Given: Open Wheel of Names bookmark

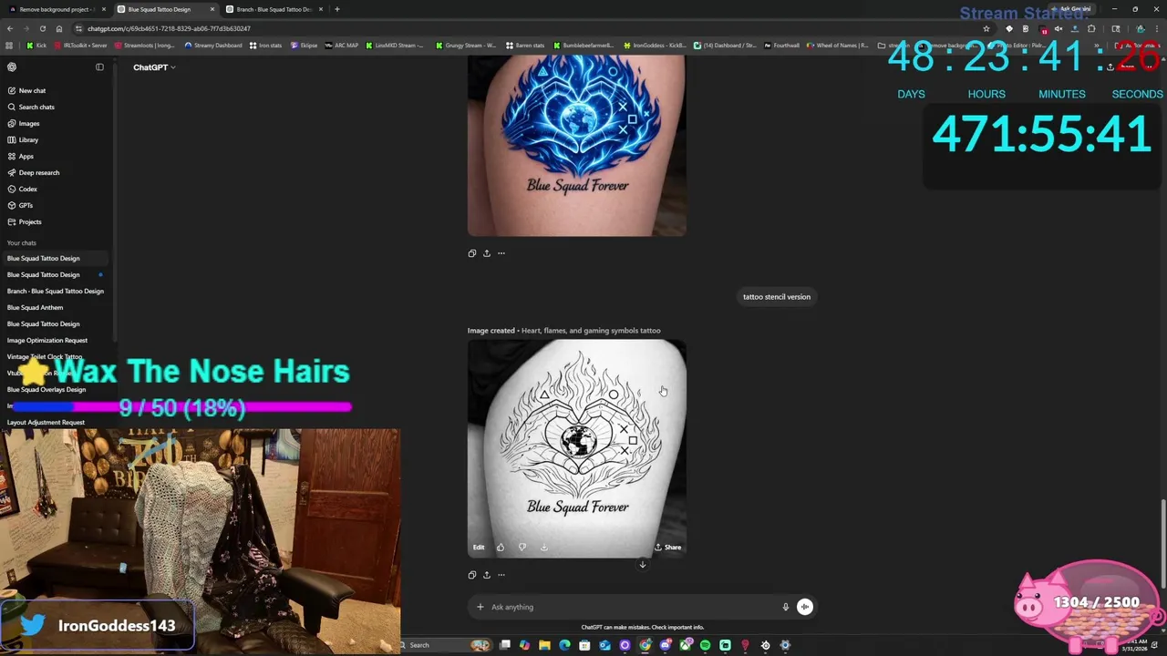Looking at the screenshot, I should coord(837,46).
